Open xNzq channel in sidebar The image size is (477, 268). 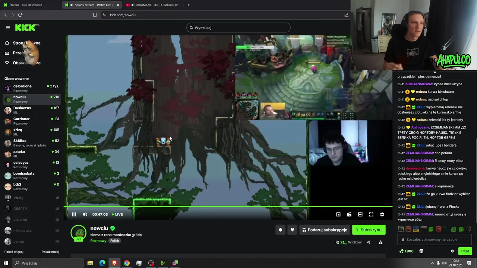coord(32,132)
